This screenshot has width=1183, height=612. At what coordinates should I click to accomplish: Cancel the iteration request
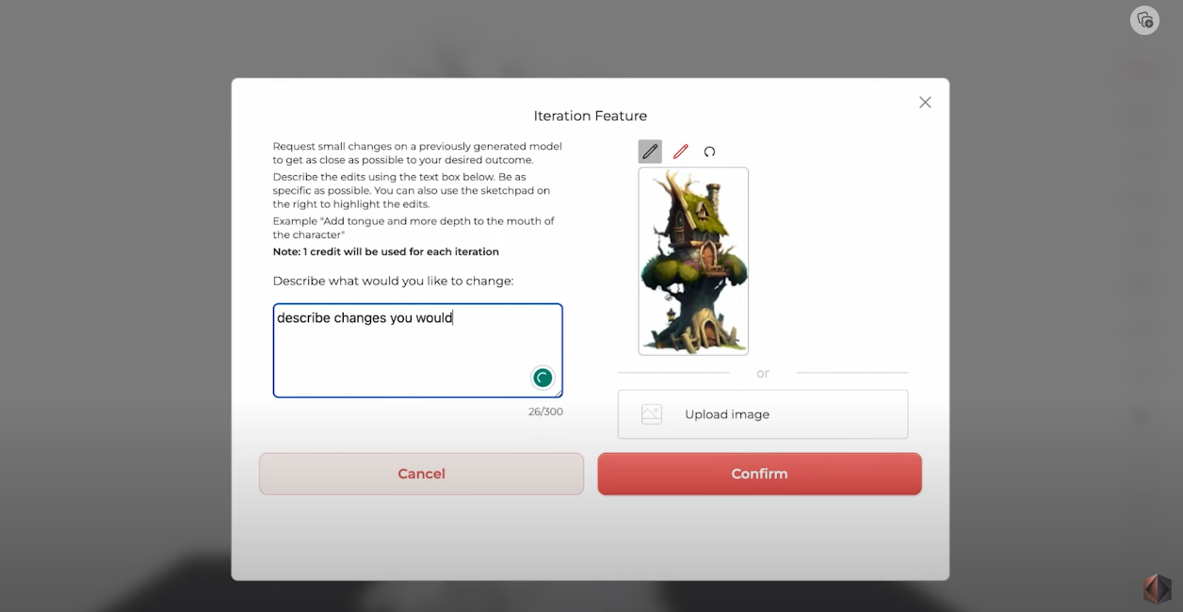[421, 474]
